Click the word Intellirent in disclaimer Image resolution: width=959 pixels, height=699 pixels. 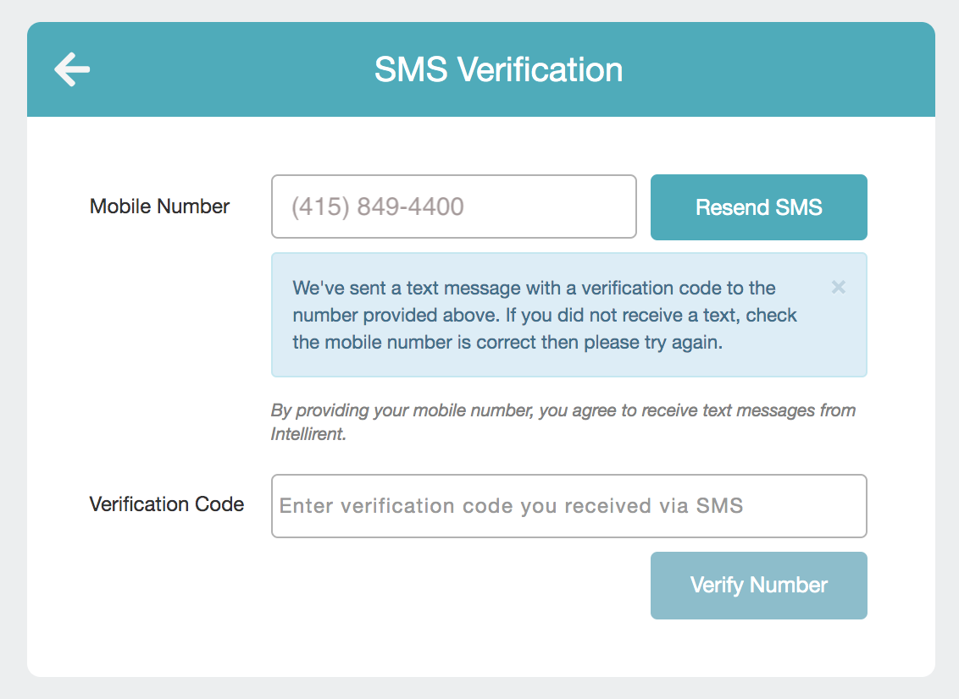tap(308, 435)
